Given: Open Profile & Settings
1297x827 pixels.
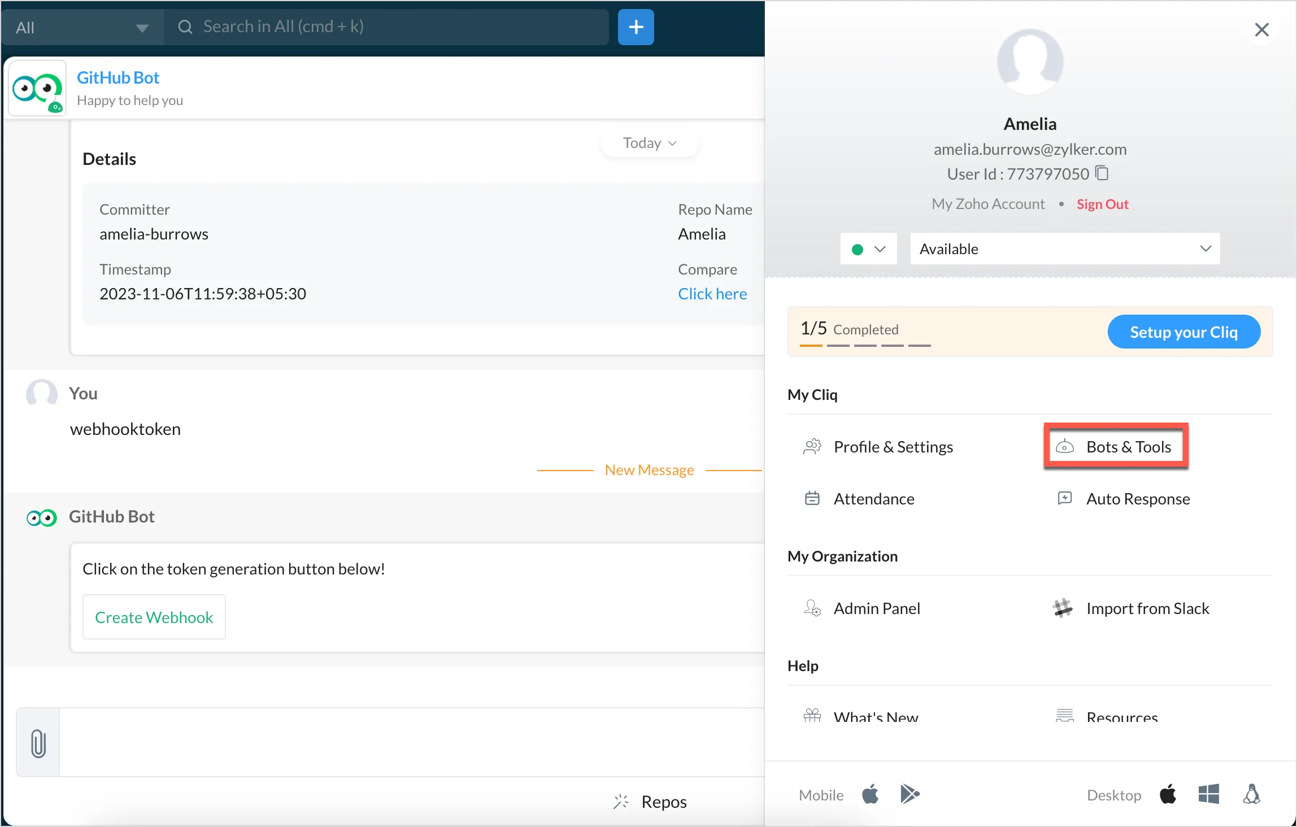Looking at the screenshot, I should tap(893, 446).
